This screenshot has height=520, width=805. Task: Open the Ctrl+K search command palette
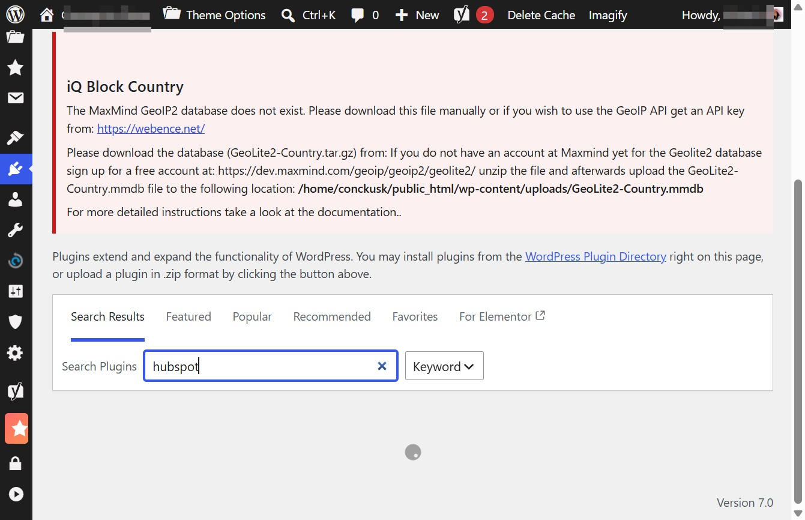click(309, 15)
